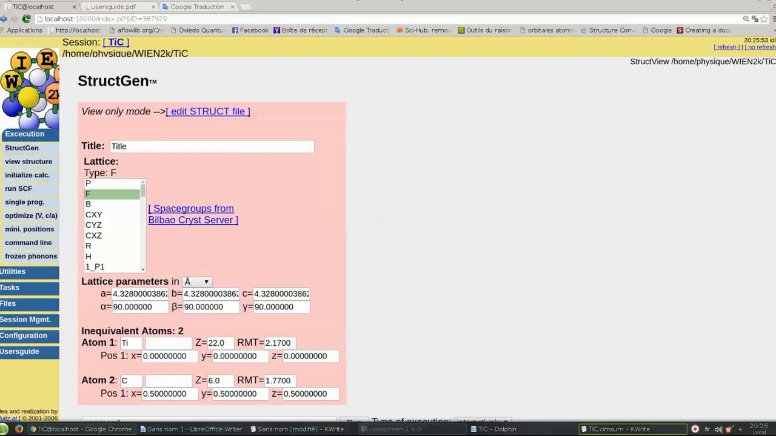Viewport: 776px width, 436px height.
Task: Click the browser forward arrow
Action: click(x=15, y=19)
